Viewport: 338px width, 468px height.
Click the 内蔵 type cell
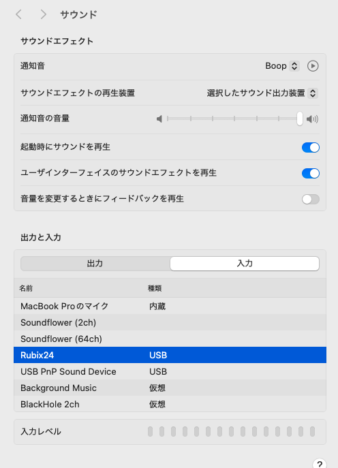(157, 307)
